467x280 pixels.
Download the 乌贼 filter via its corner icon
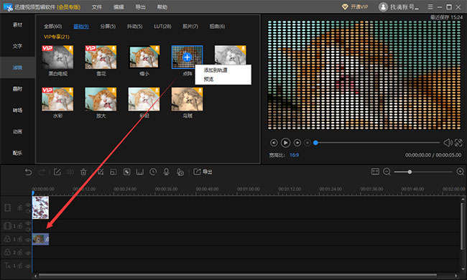click(x=200, y=90)
